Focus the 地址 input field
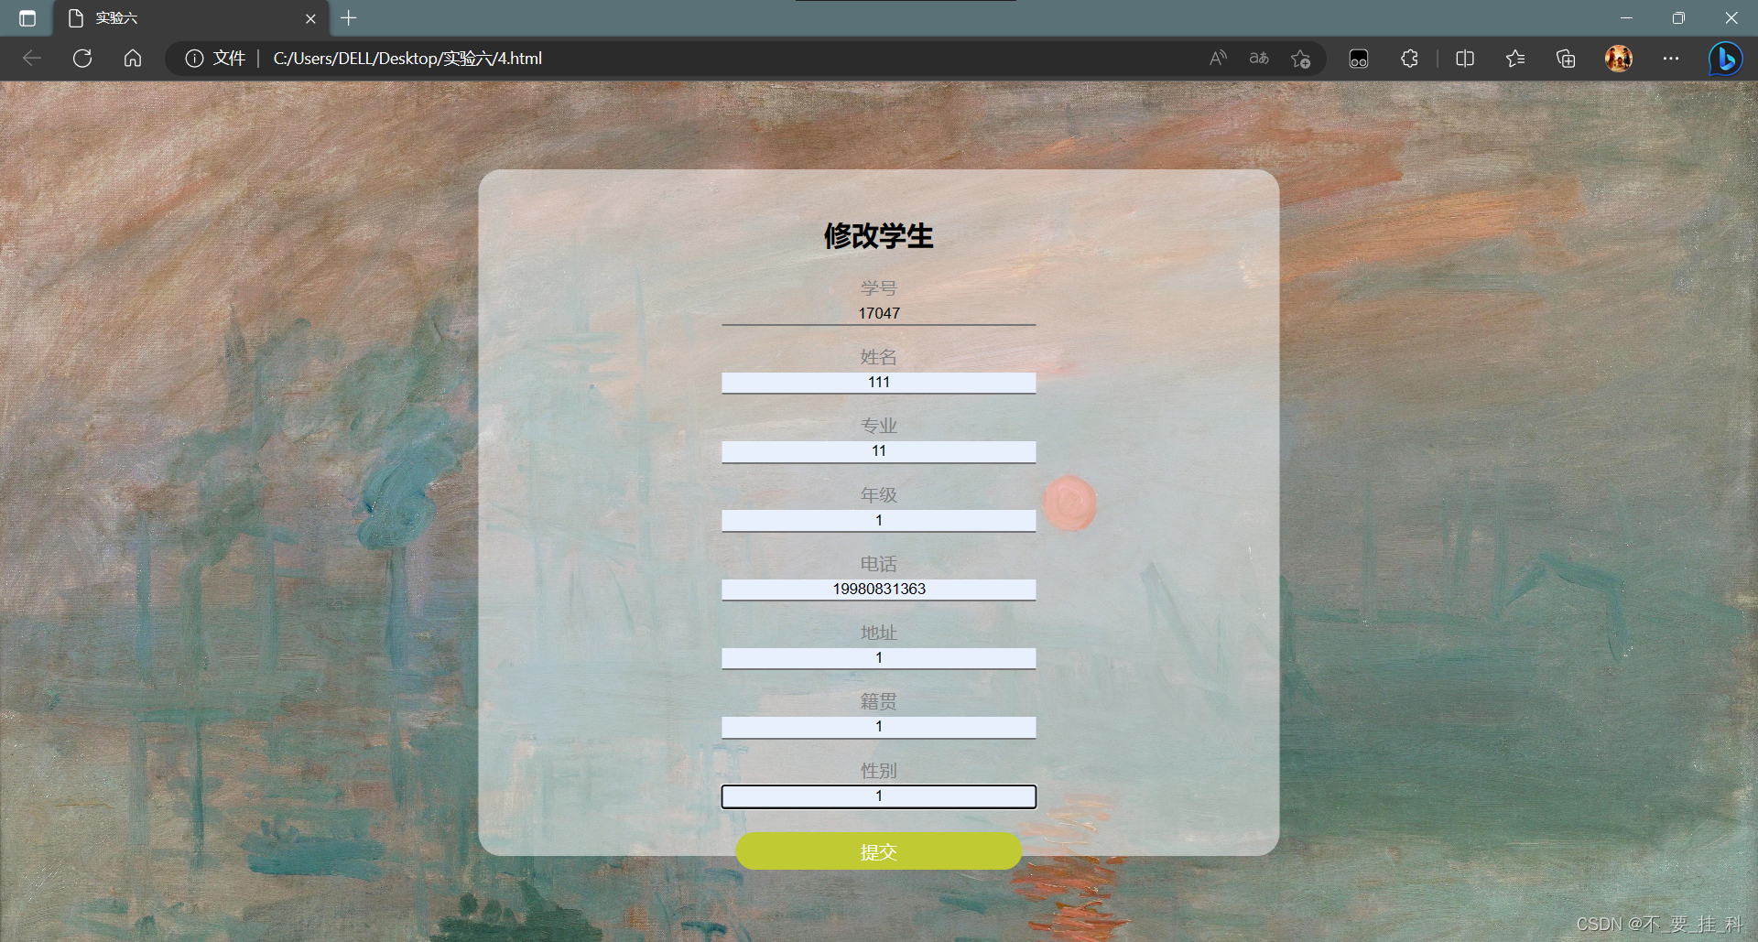 (879, 658)
